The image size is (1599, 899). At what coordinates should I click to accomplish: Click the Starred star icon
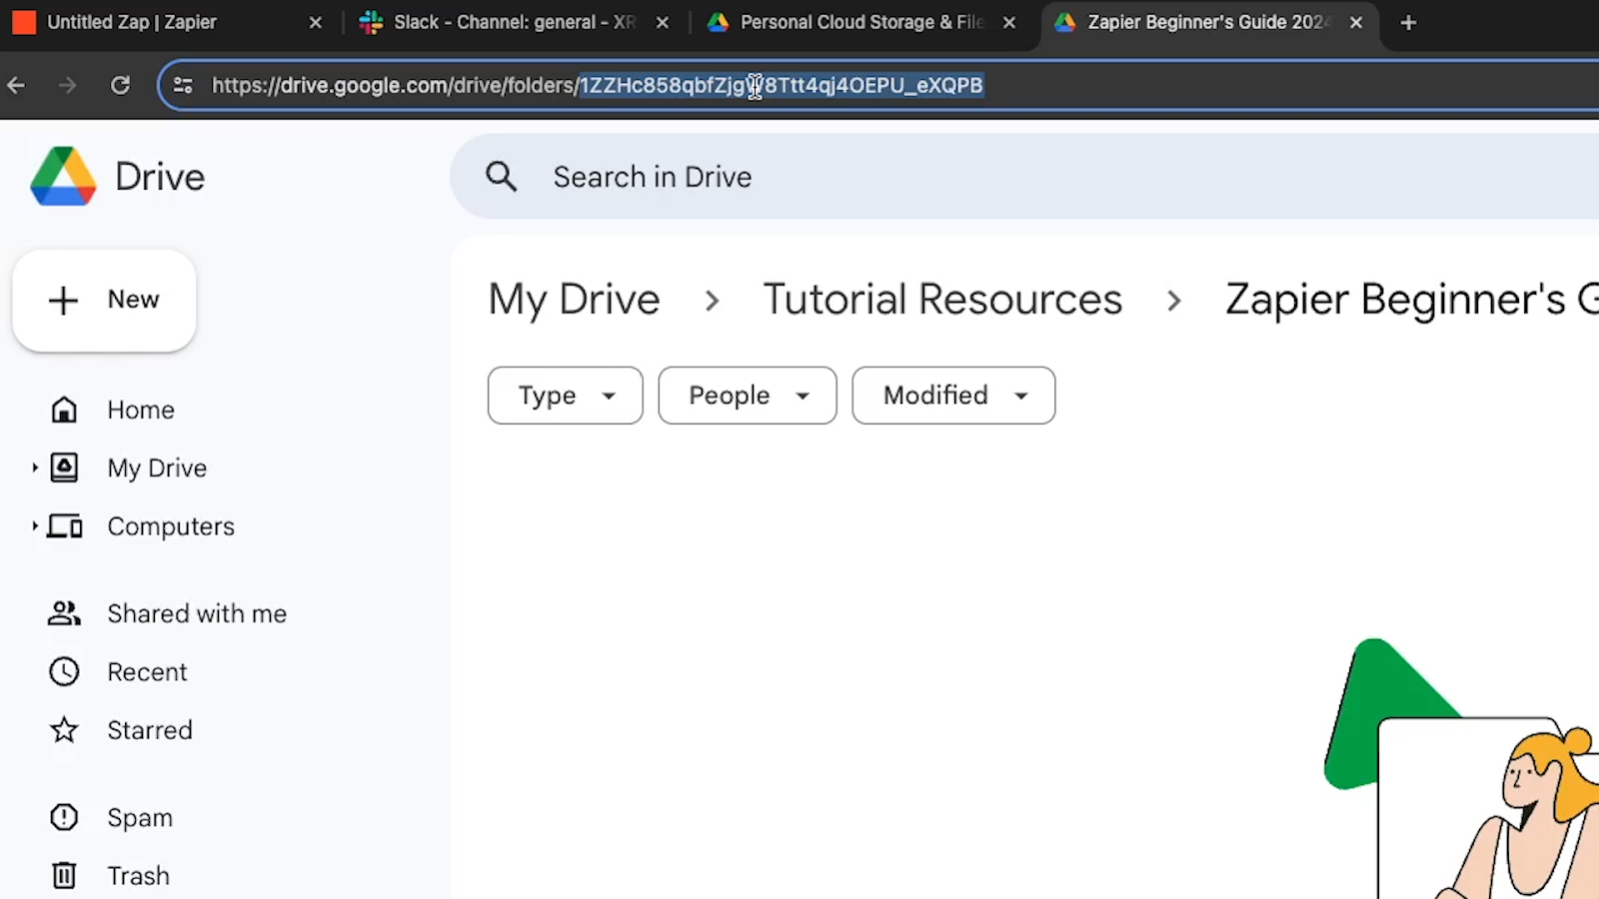(x=64, y=730)
